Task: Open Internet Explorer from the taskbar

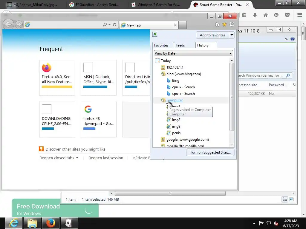Action: click(14, 223)
